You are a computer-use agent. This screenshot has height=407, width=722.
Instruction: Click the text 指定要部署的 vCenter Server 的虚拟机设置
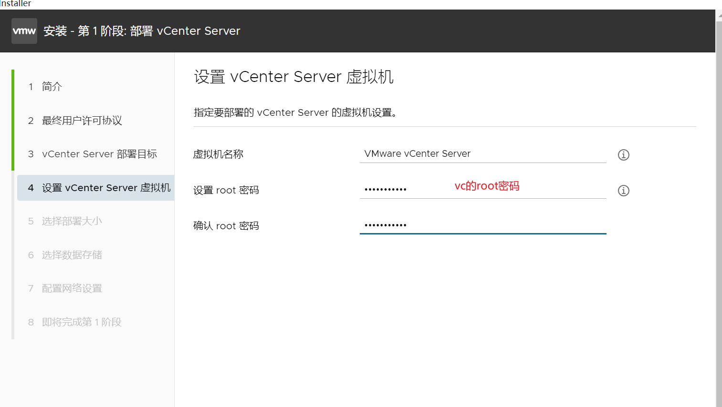295,113
